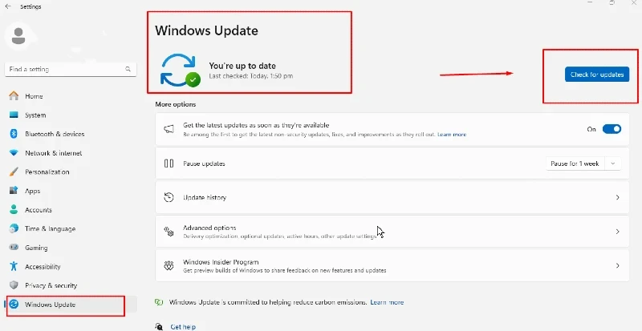Open Network & internet settings
The width and height of the screenshot is (642, 331).
click(x=71, y=153)
